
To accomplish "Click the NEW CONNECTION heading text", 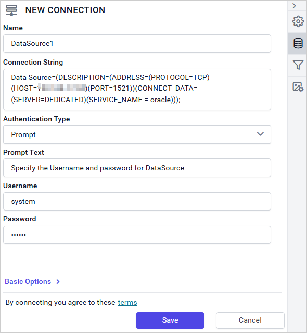I will click(x=65, y=10).
